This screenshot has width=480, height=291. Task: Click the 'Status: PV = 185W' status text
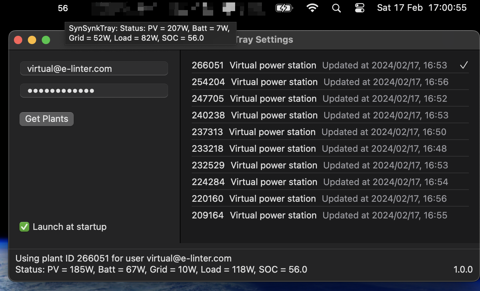tap(161, 269)
